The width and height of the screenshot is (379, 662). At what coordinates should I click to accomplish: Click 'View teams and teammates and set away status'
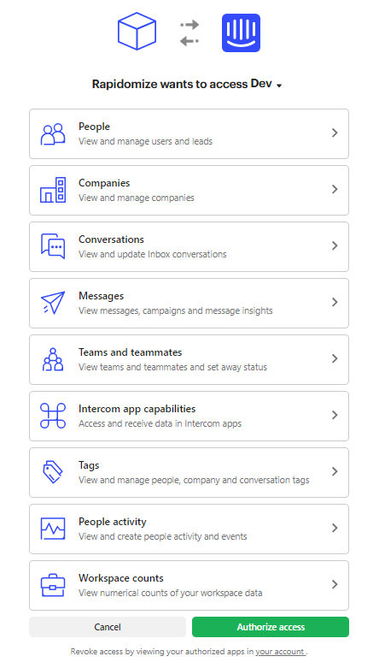pos(172,367)
